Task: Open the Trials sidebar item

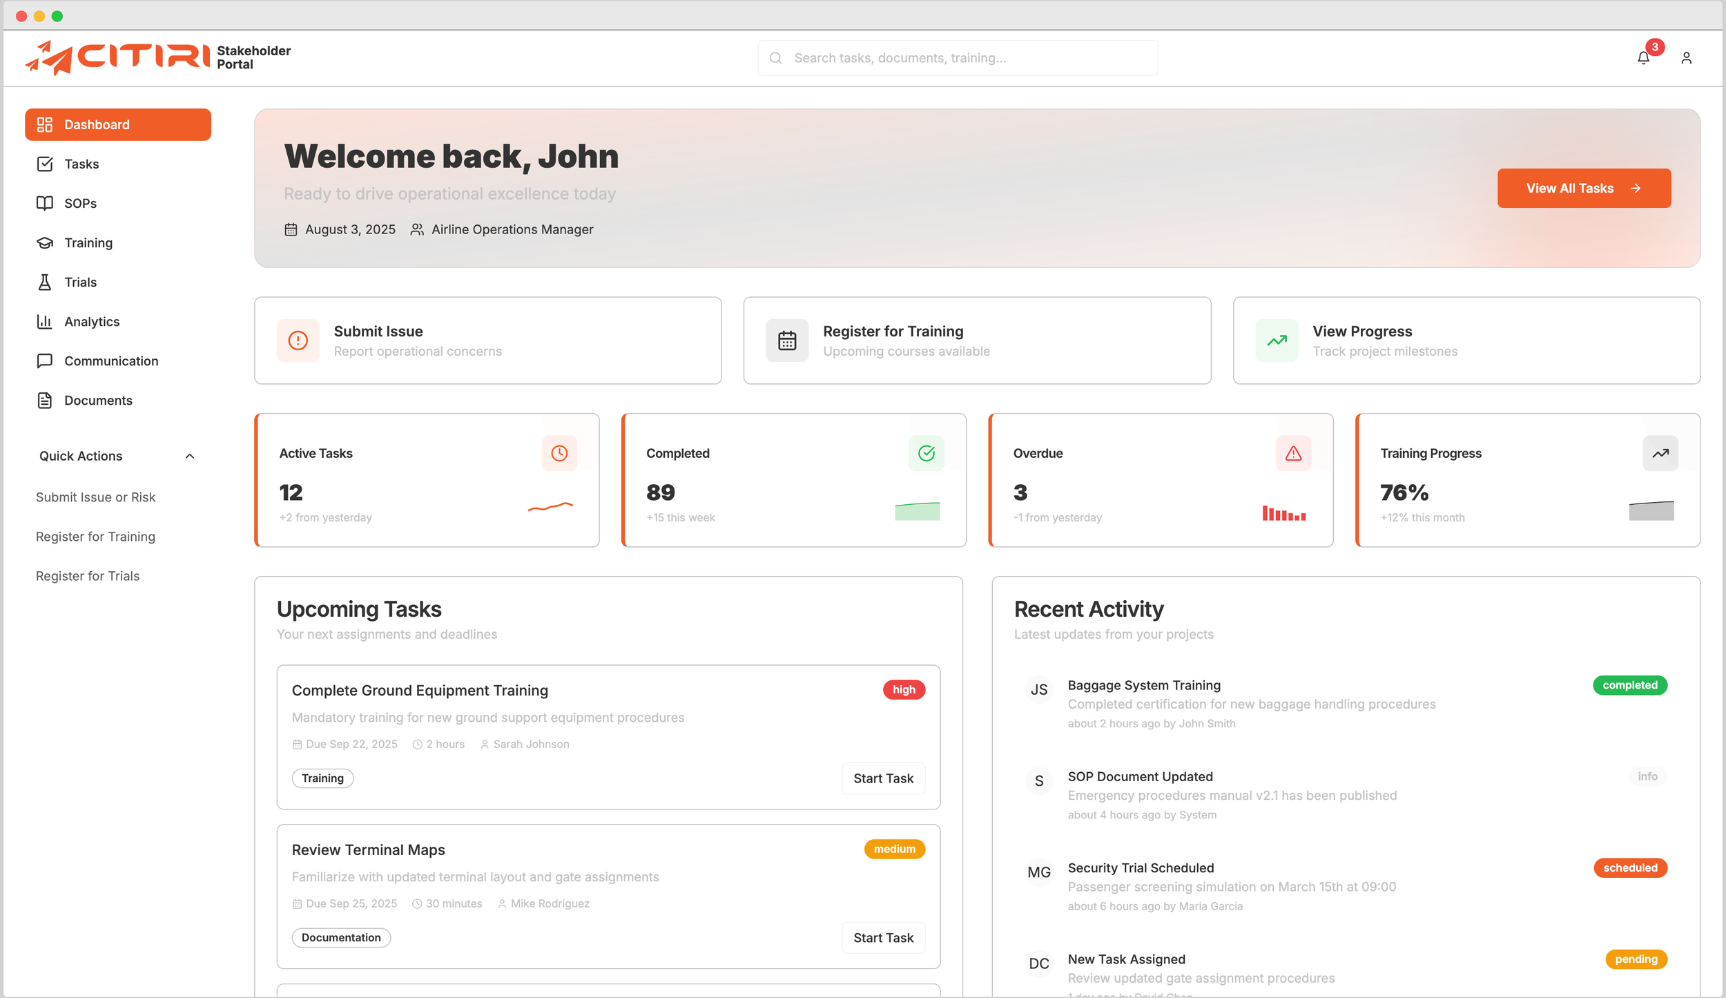Action: coord(80,282)
